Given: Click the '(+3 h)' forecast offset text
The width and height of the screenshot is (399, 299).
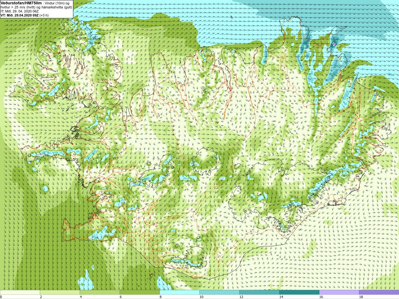Looking at the screenshot, I should [44, 15].
